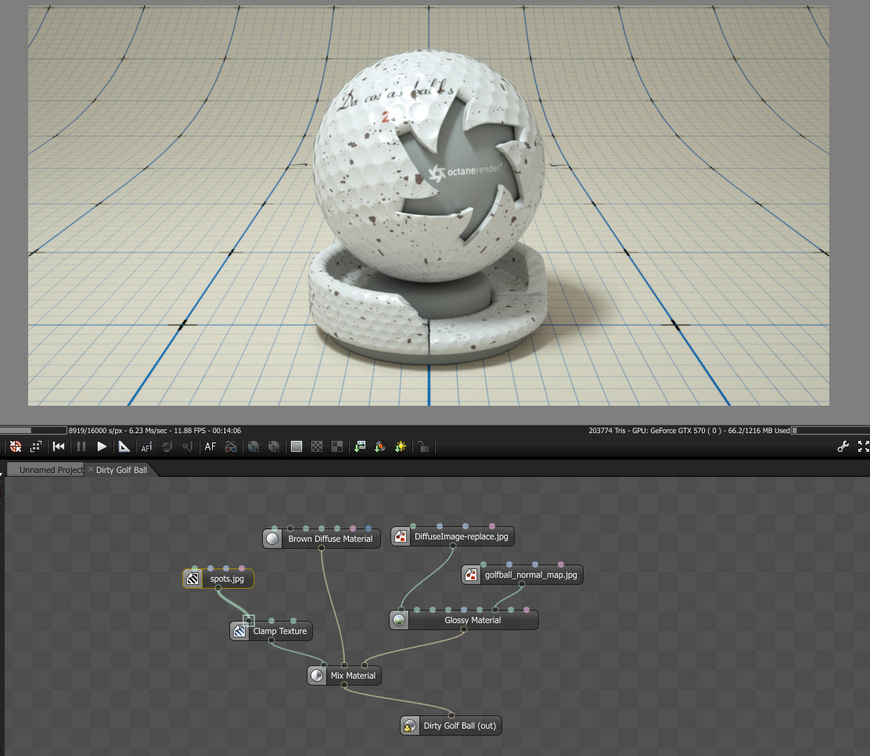Click the DiffuseImage-replace.jpg image icon
This screenshot has height=756, width=870.
[400, 536]
